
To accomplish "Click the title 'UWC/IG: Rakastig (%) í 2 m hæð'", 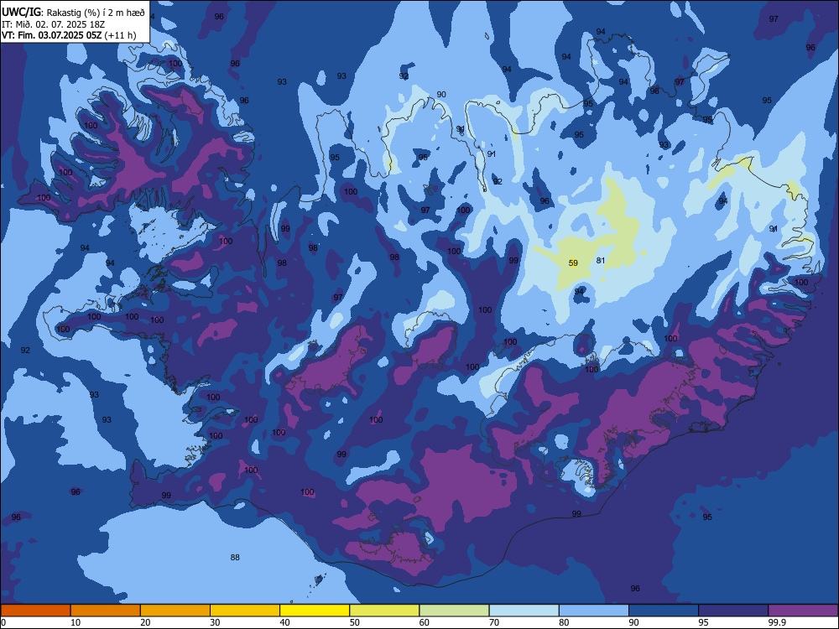I will [x=73, y=13].
